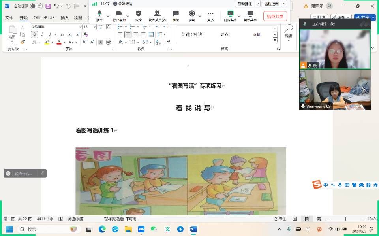Adjust the zoom slider in status bar

pos(345,219)
